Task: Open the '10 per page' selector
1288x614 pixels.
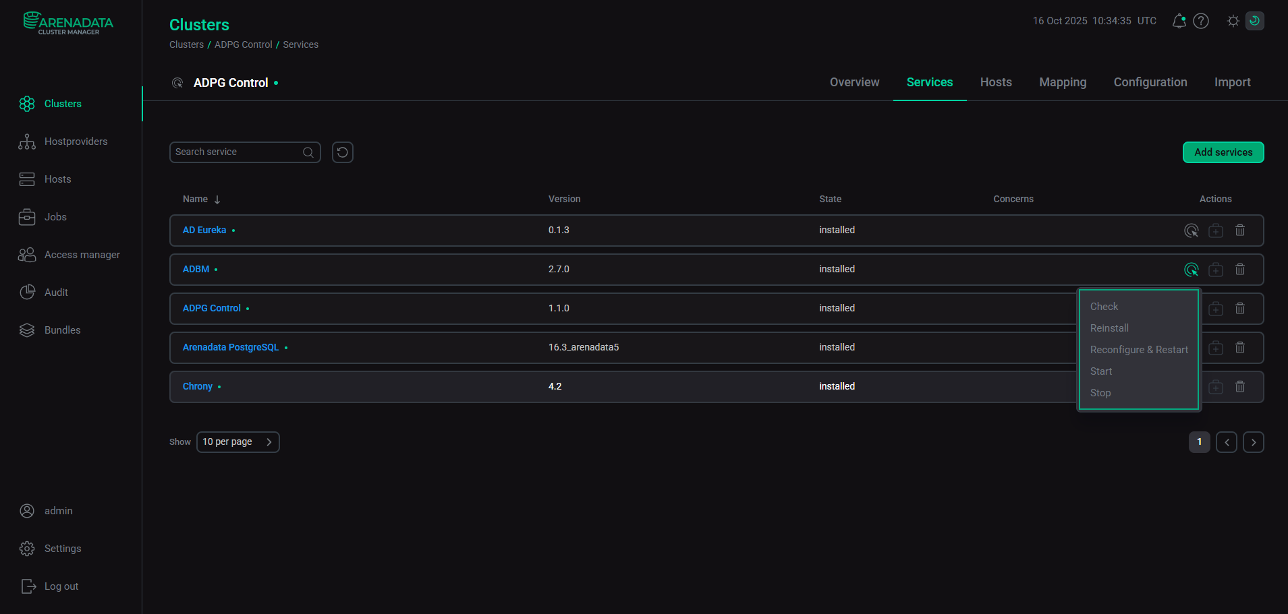Action: pyautogui.click(x=237, y=441)
